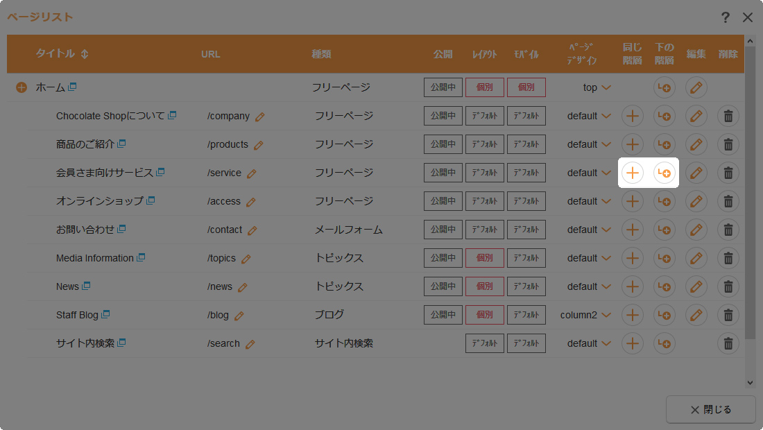Open 商品のご紹介 page design dropdown

[x=589, y=144]
